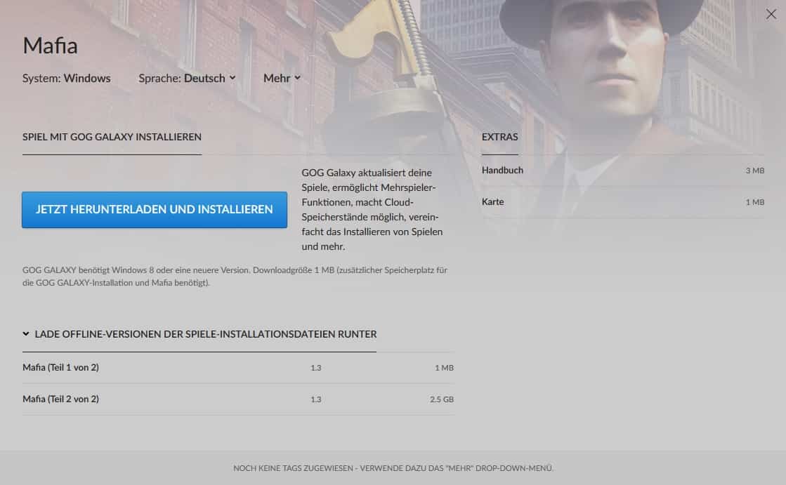Click the Noch keine Tags zugewiesen footer text
Image resolution: width=786 pixels, height=485 pixels.
point(393,468)
